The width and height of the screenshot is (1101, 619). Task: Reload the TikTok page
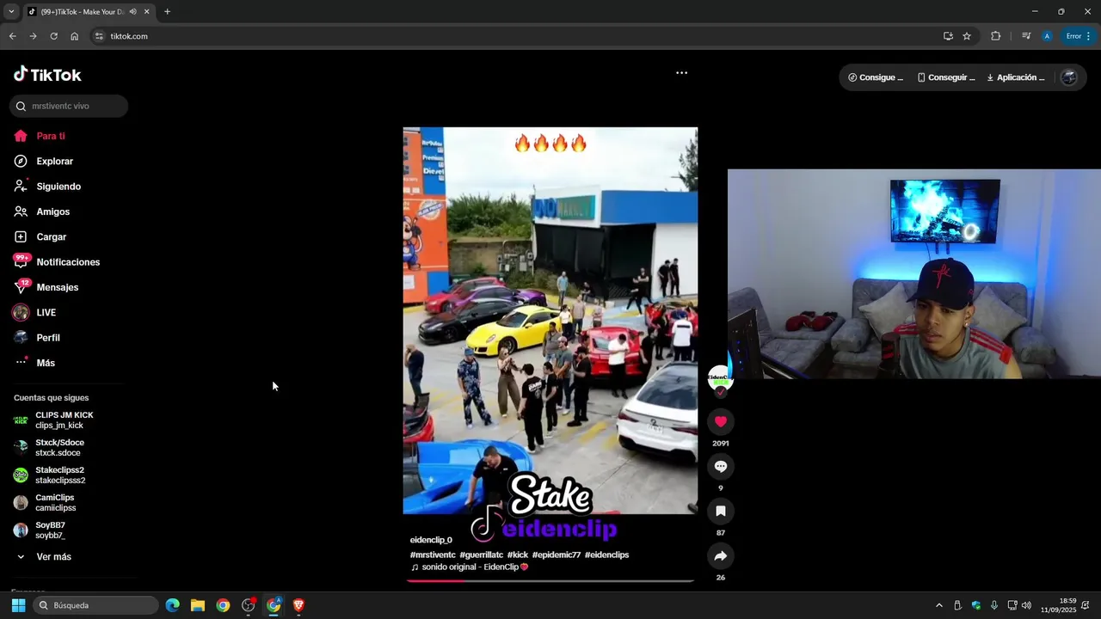tap(53, 36)
